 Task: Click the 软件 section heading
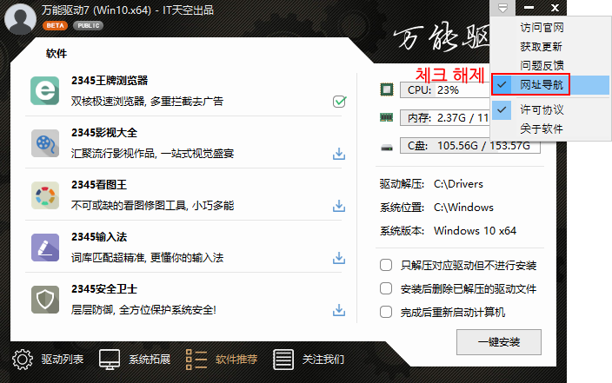[57, 54]
